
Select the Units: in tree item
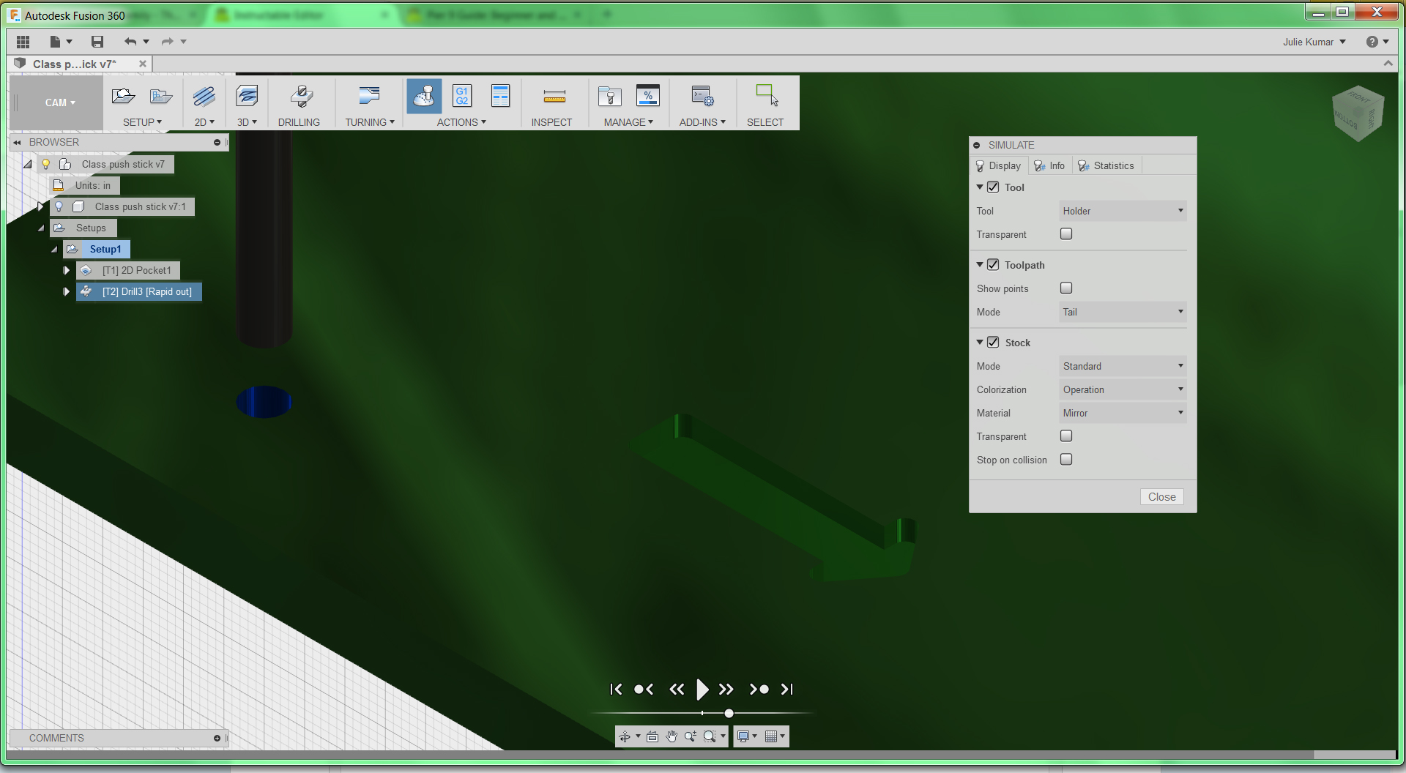[x=85, y=185]
